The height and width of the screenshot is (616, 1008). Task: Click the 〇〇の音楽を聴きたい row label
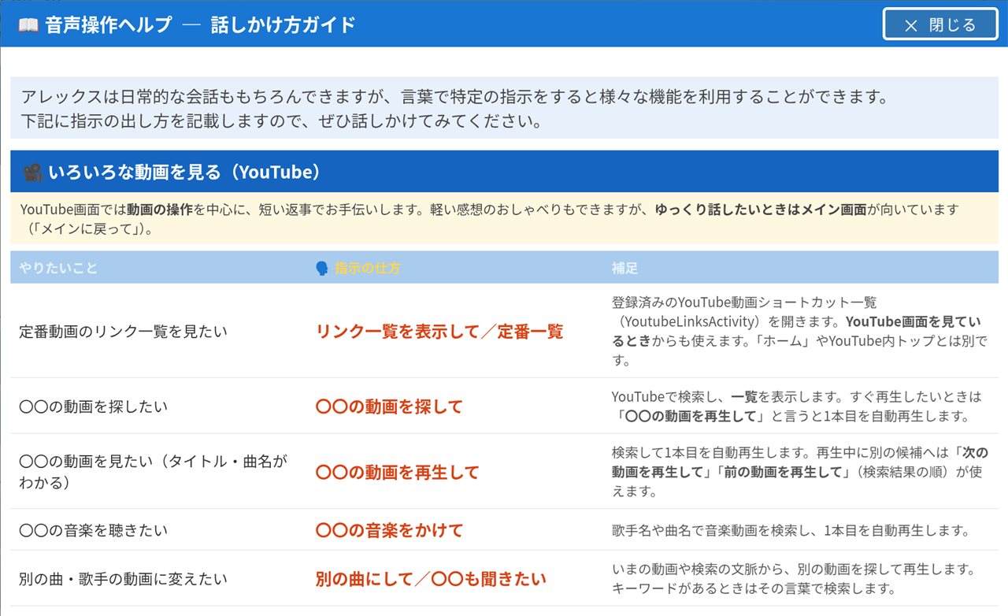pos(94,530)
